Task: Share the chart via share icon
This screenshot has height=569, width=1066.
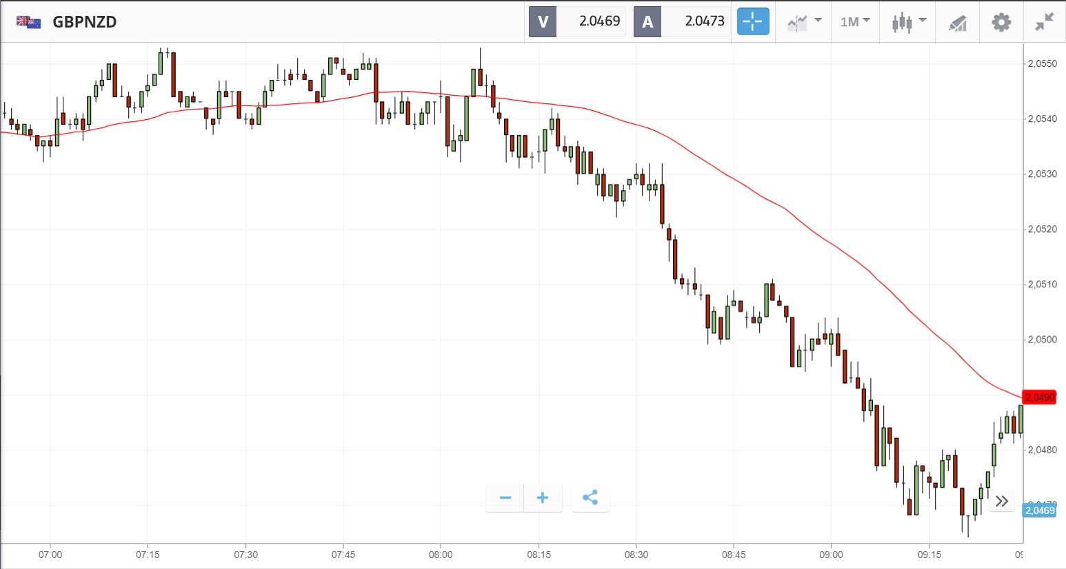Action: 590,498
